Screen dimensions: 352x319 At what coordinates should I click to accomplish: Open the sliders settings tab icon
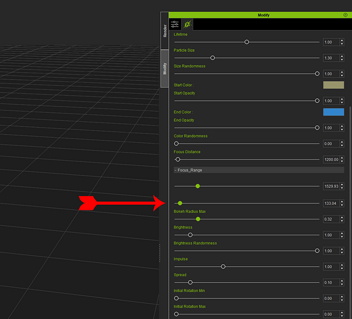point(175,24)
